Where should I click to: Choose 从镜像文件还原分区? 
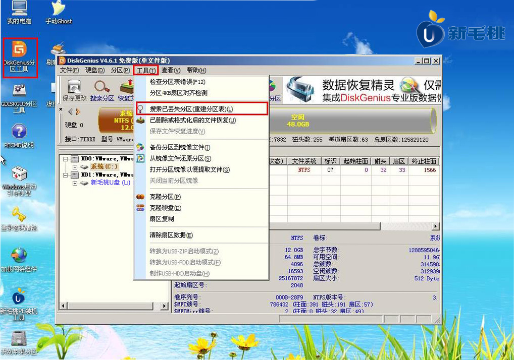pyautogui.click(x=201, y=159)
